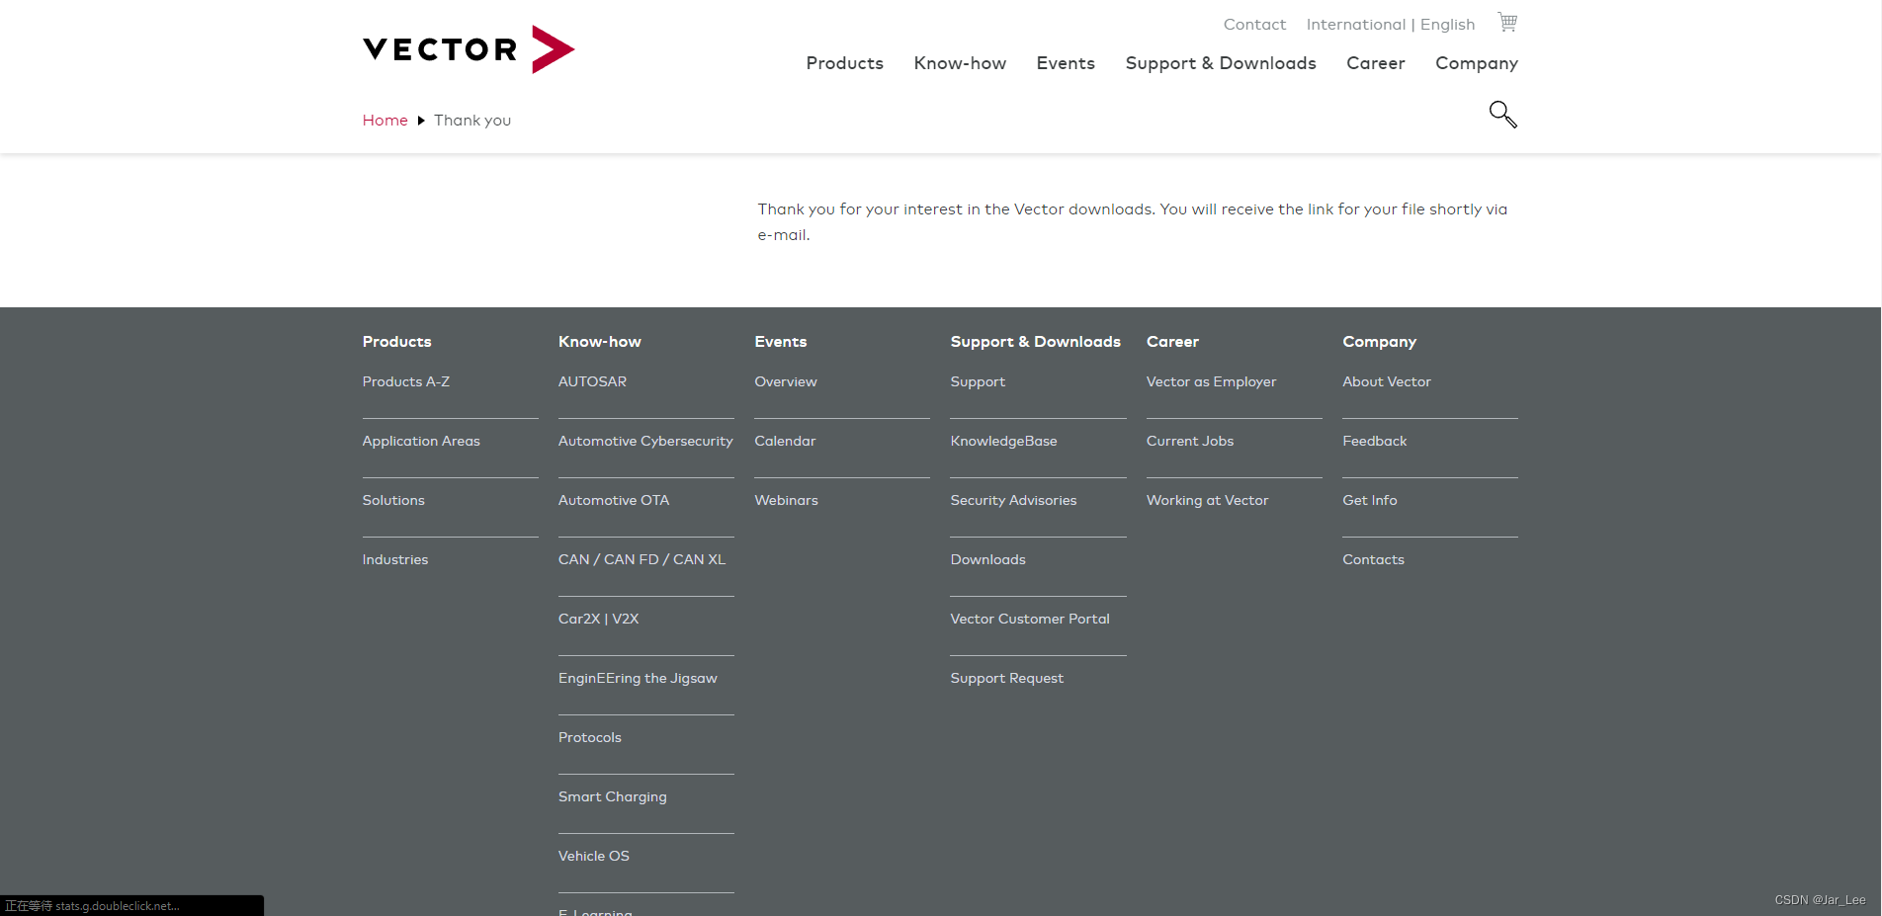The height and width of the screenshot is (916, 1882).
Task: Open Webinars footer link
Action: (x=786, y=500)
